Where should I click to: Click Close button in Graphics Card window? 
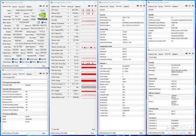click(43, 66)
